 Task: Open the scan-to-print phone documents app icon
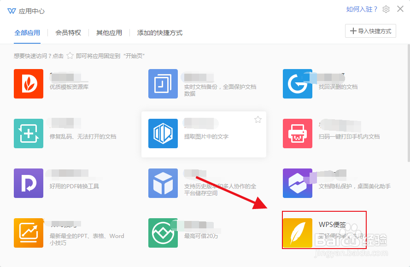297,133
